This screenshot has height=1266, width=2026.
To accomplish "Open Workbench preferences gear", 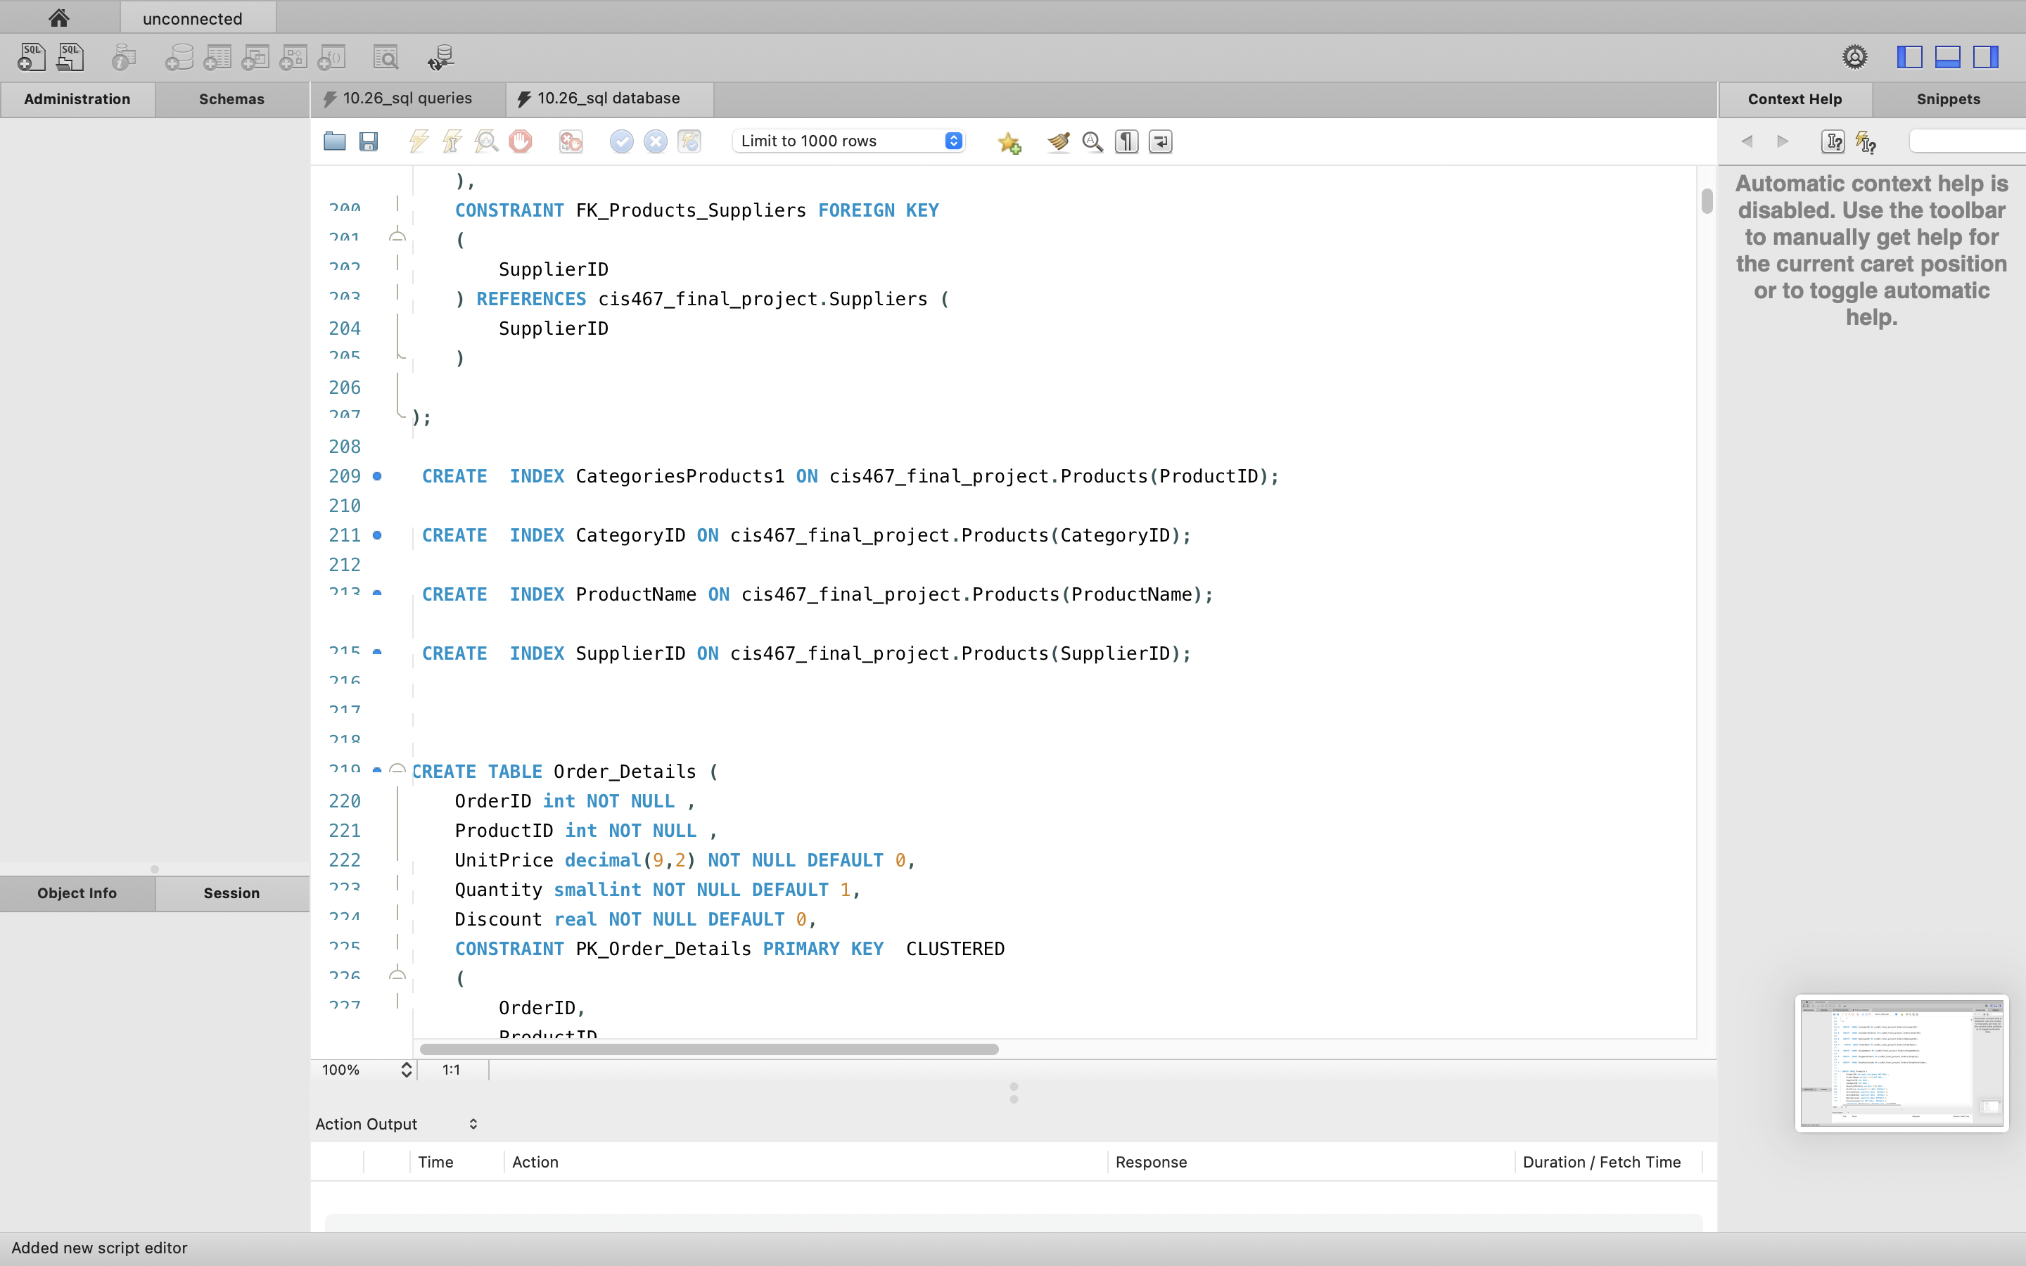I will tap(1854, 57).
